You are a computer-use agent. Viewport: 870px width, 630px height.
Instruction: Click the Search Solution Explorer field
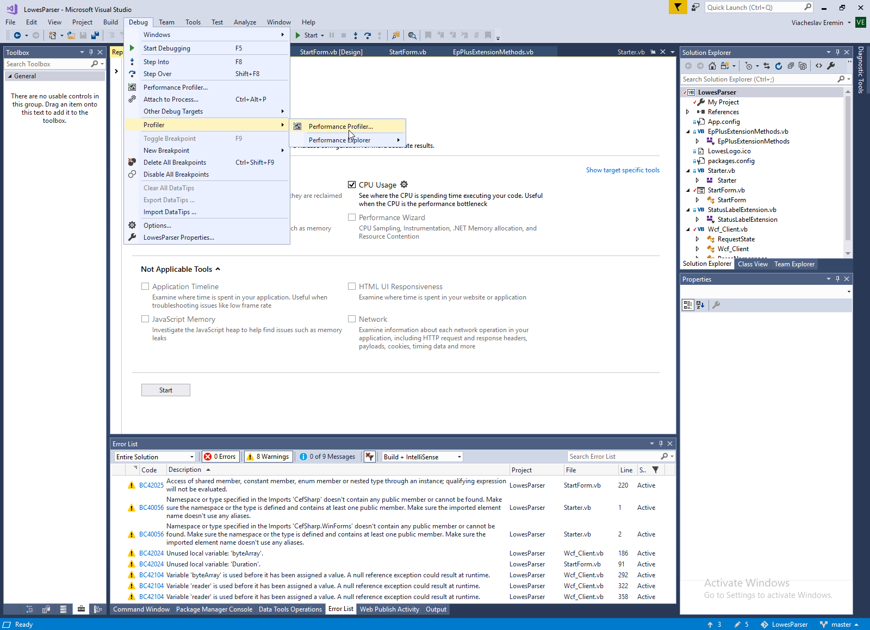pyautogui.click(x=759, y=79)
